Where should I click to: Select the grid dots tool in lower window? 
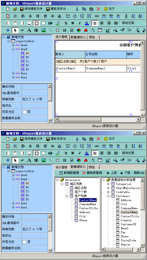[x=64, y=160]
